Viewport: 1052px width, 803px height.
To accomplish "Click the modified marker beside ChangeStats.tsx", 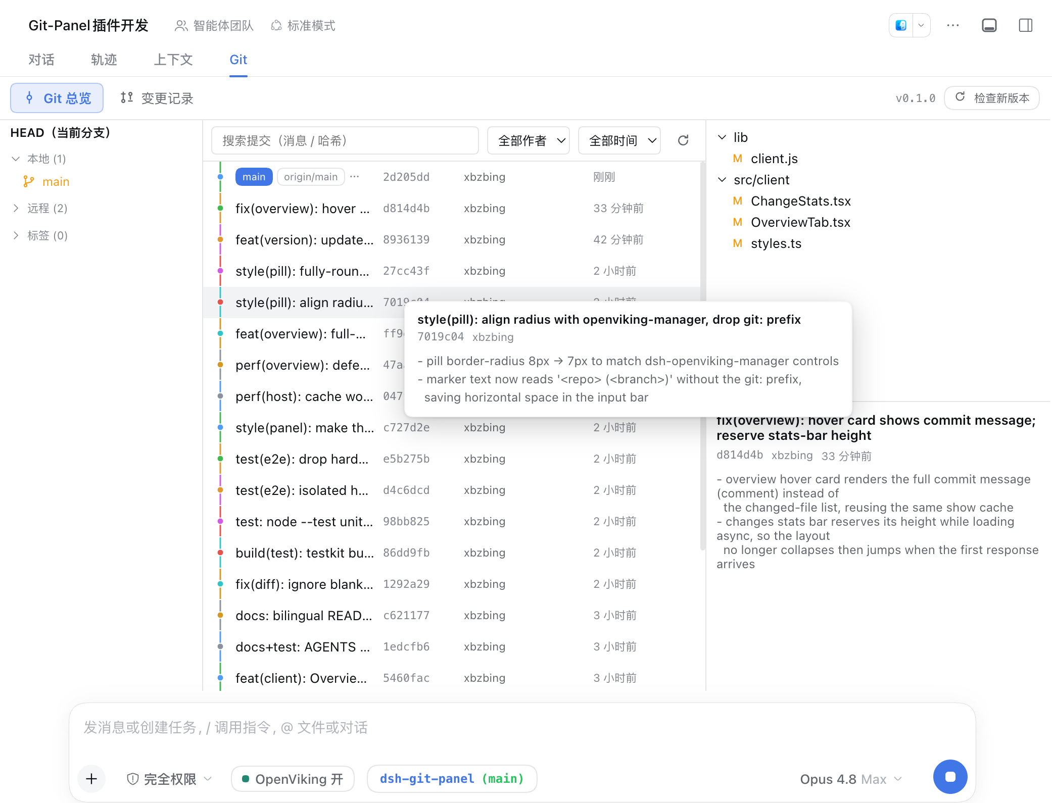I will [738, 201].
